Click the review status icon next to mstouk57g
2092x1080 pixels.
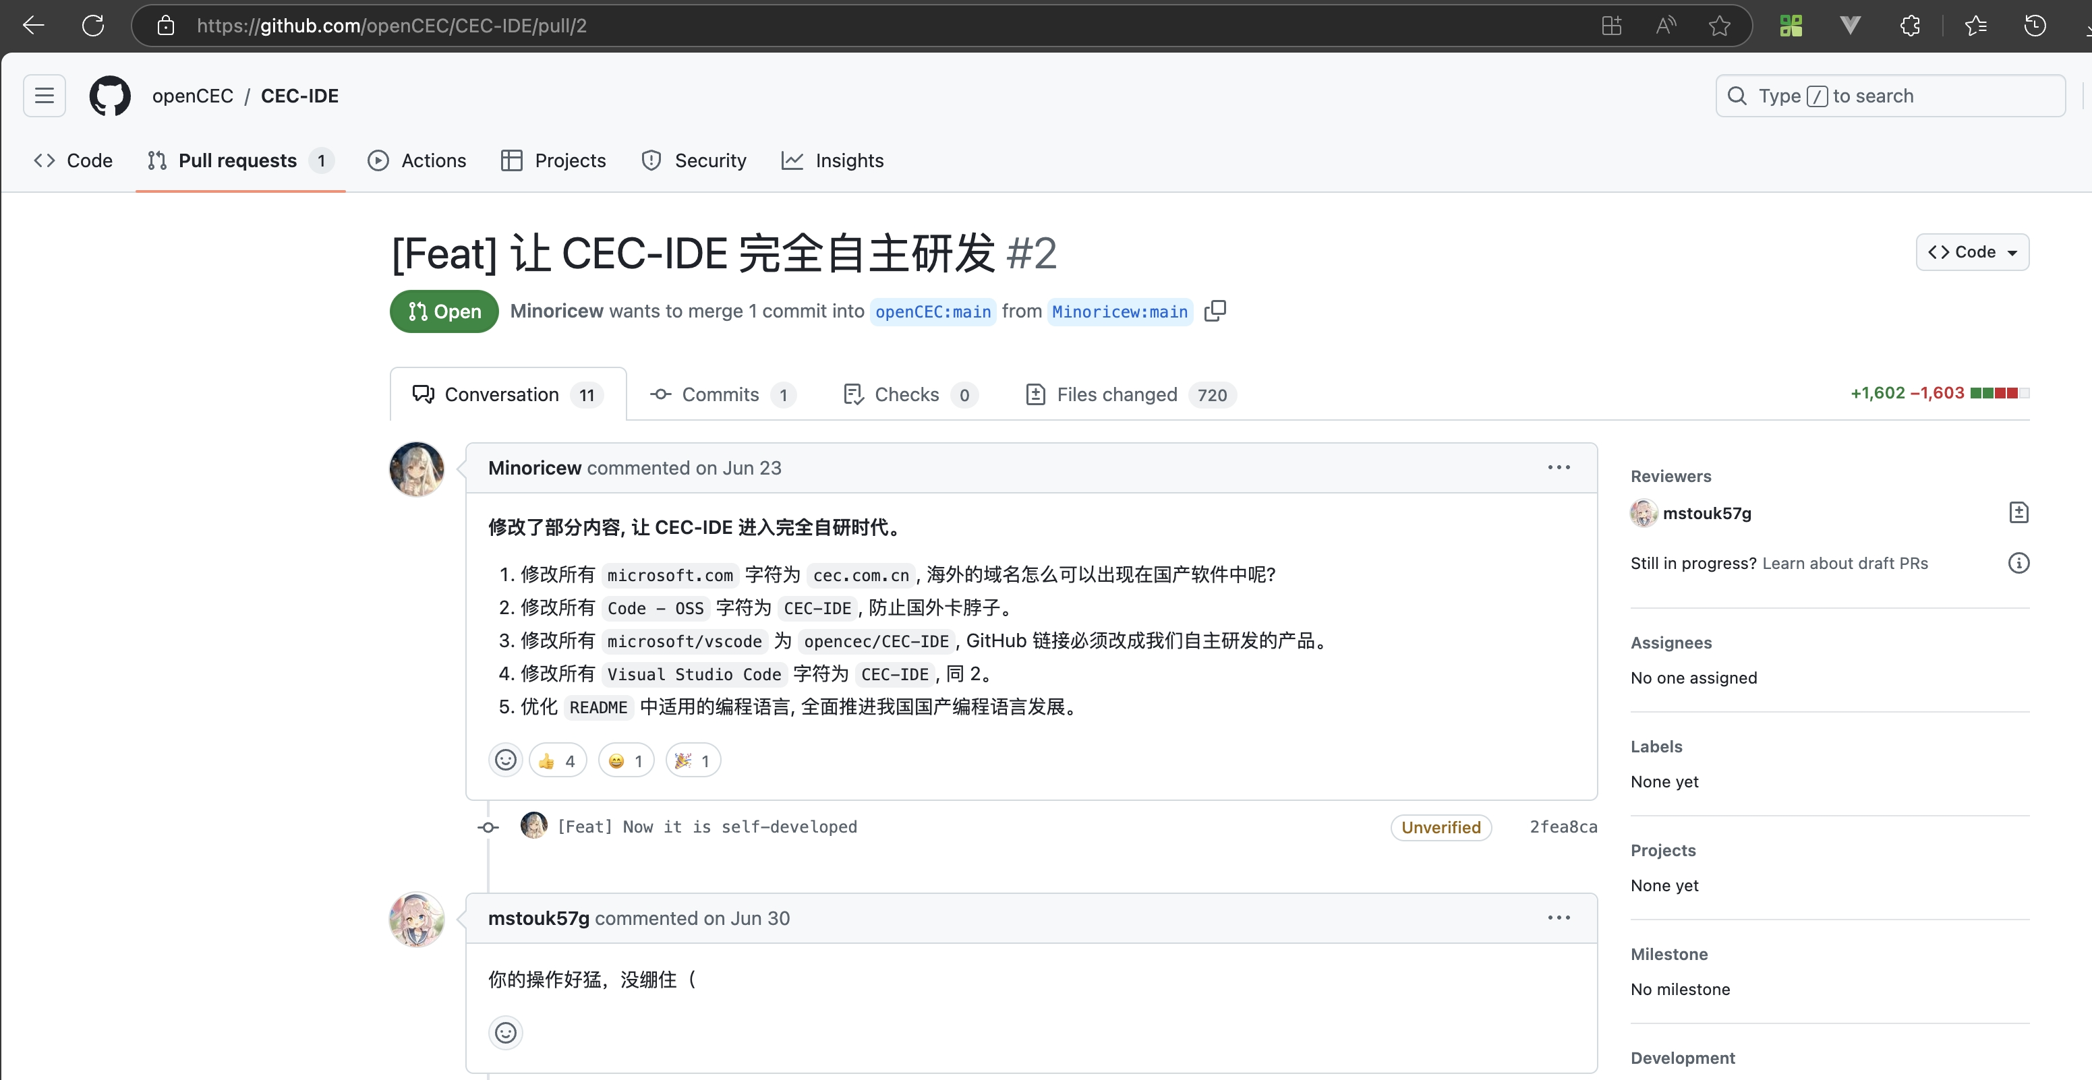(2018, 513)
